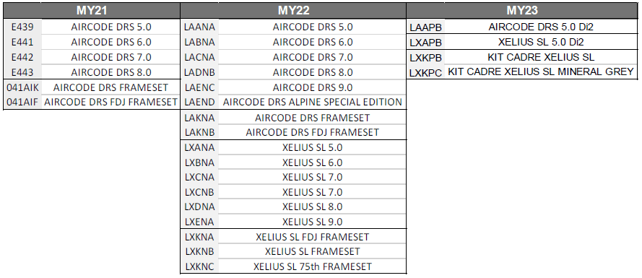Select the XELIUS SL 5.0 cell in MY22
Screen dimensions: 642x278
click(x=313, y=147)
